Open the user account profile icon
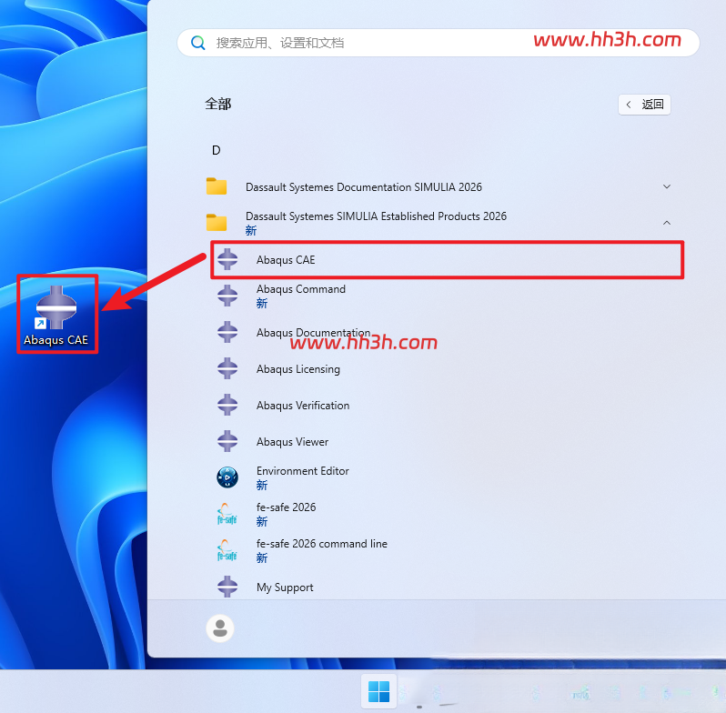 (220, 628)
